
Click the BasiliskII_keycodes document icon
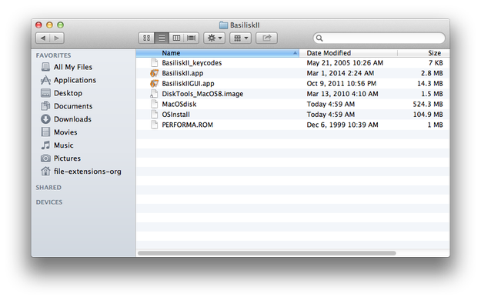coord(154,63)
